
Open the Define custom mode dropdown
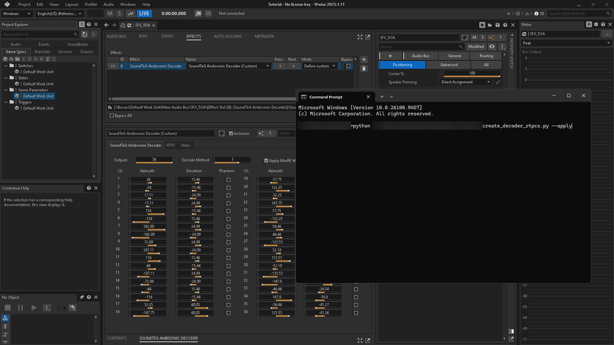(x=320, y=66)
